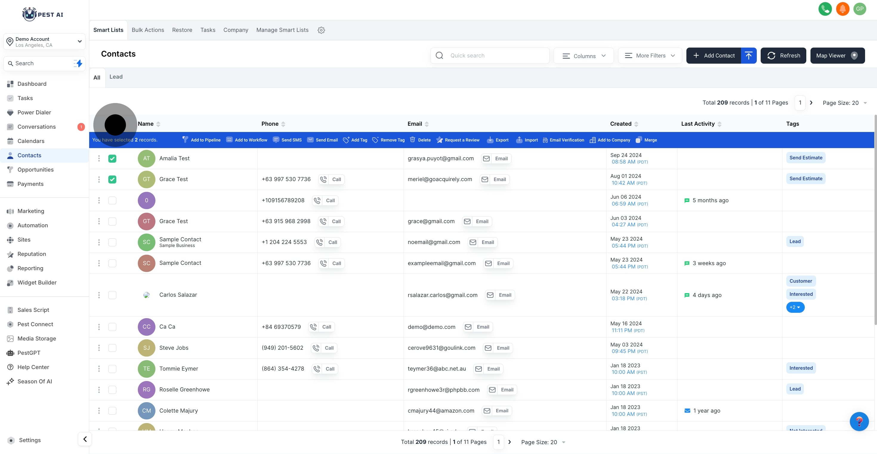Click the Merge action icon
The height and width of the screenshot is (454, 877).
point(638,140)
